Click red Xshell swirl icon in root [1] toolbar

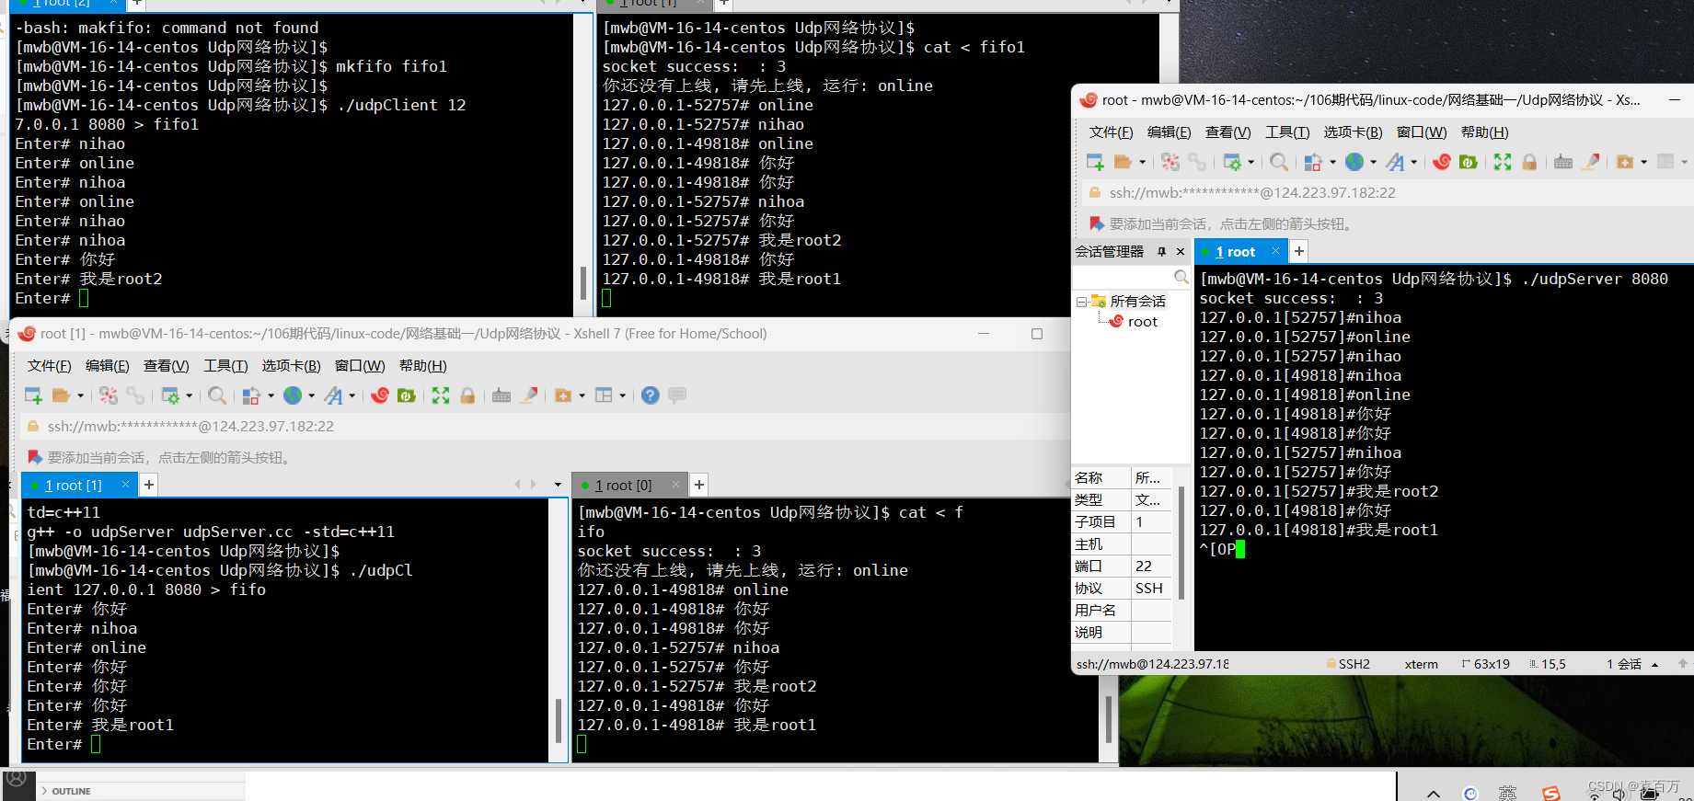pos(380,395)
